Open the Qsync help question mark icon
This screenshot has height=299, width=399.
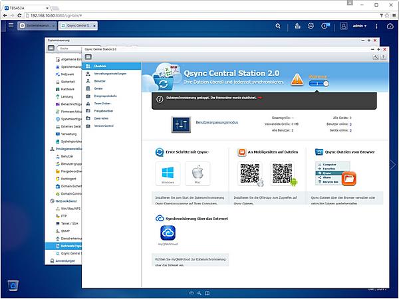click(384, 57)
